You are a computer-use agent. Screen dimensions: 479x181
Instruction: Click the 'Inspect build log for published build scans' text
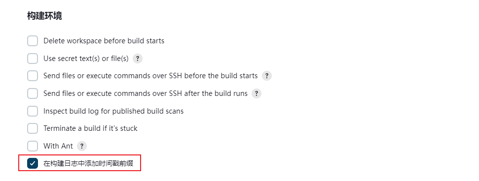[113, 111]
